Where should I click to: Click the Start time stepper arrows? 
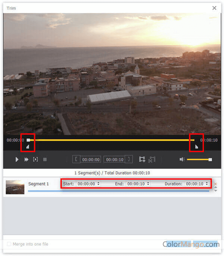[98, 184]
